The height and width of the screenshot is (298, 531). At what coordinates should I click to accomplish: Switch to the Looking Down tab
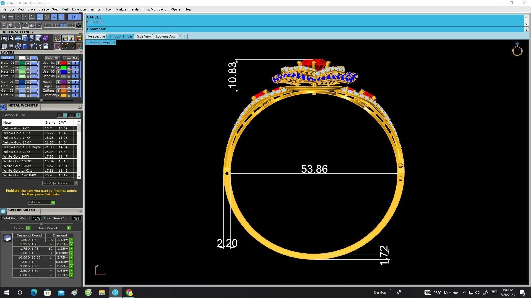[x=166, y=36]
